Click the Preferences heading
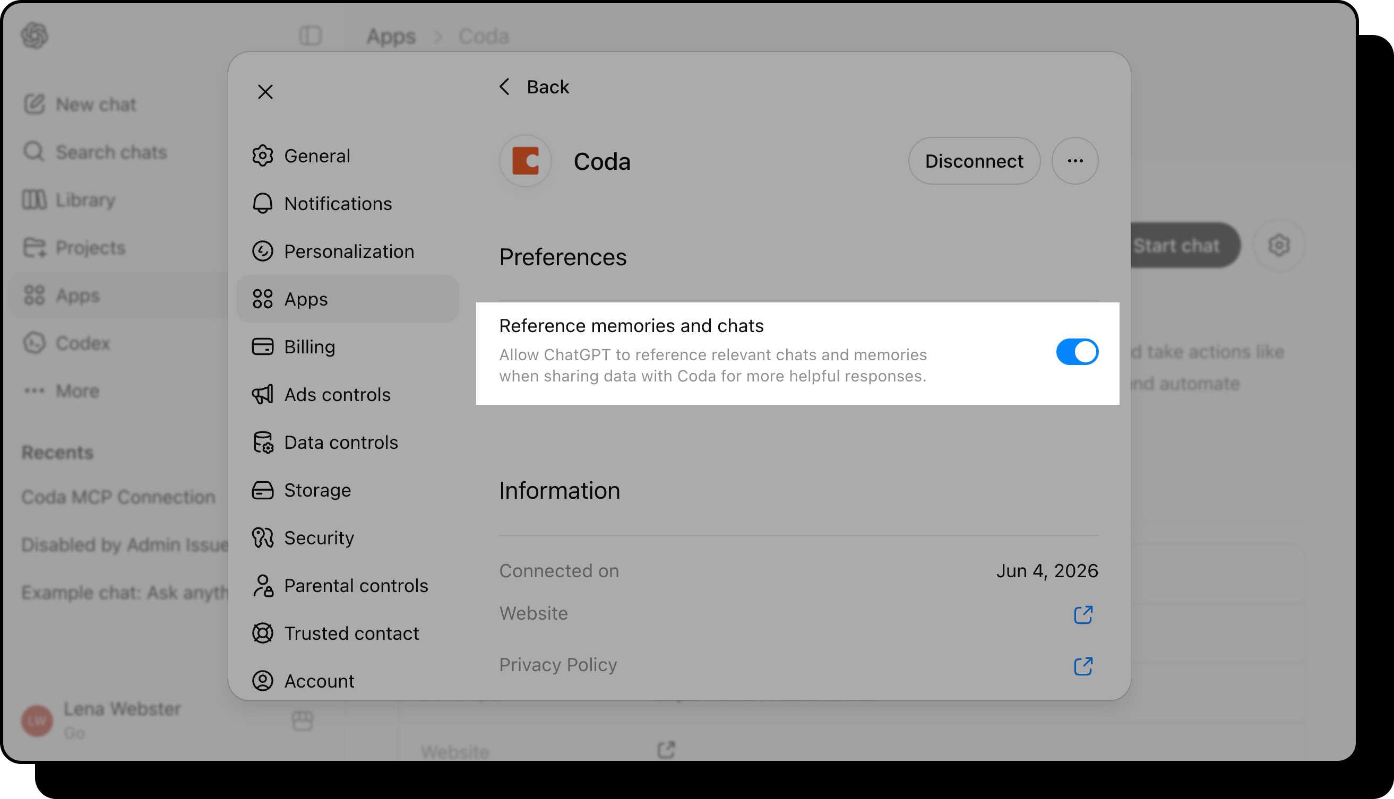This screenshot has width=1394, height=799. (563, 257)
